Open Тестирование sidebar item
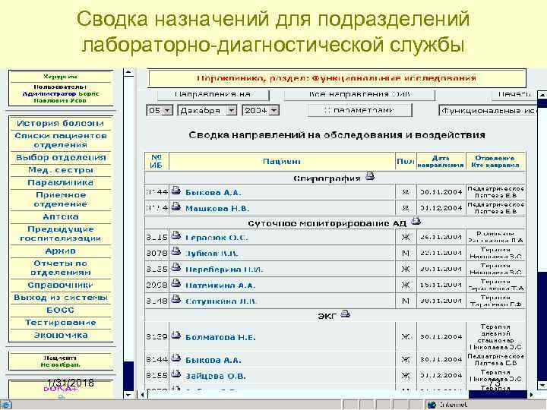The image size is (547, 410). 60,323
